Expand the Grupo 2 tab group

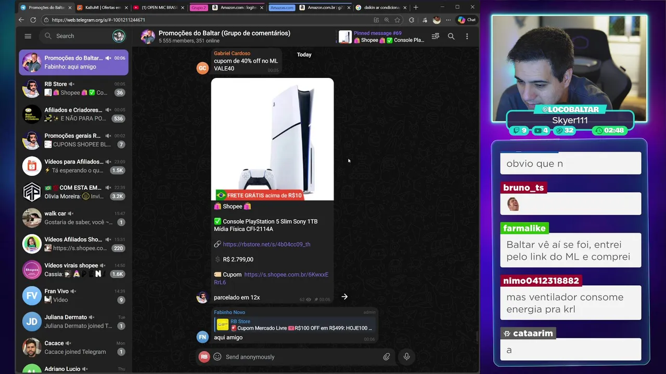(x=198, y=7)
